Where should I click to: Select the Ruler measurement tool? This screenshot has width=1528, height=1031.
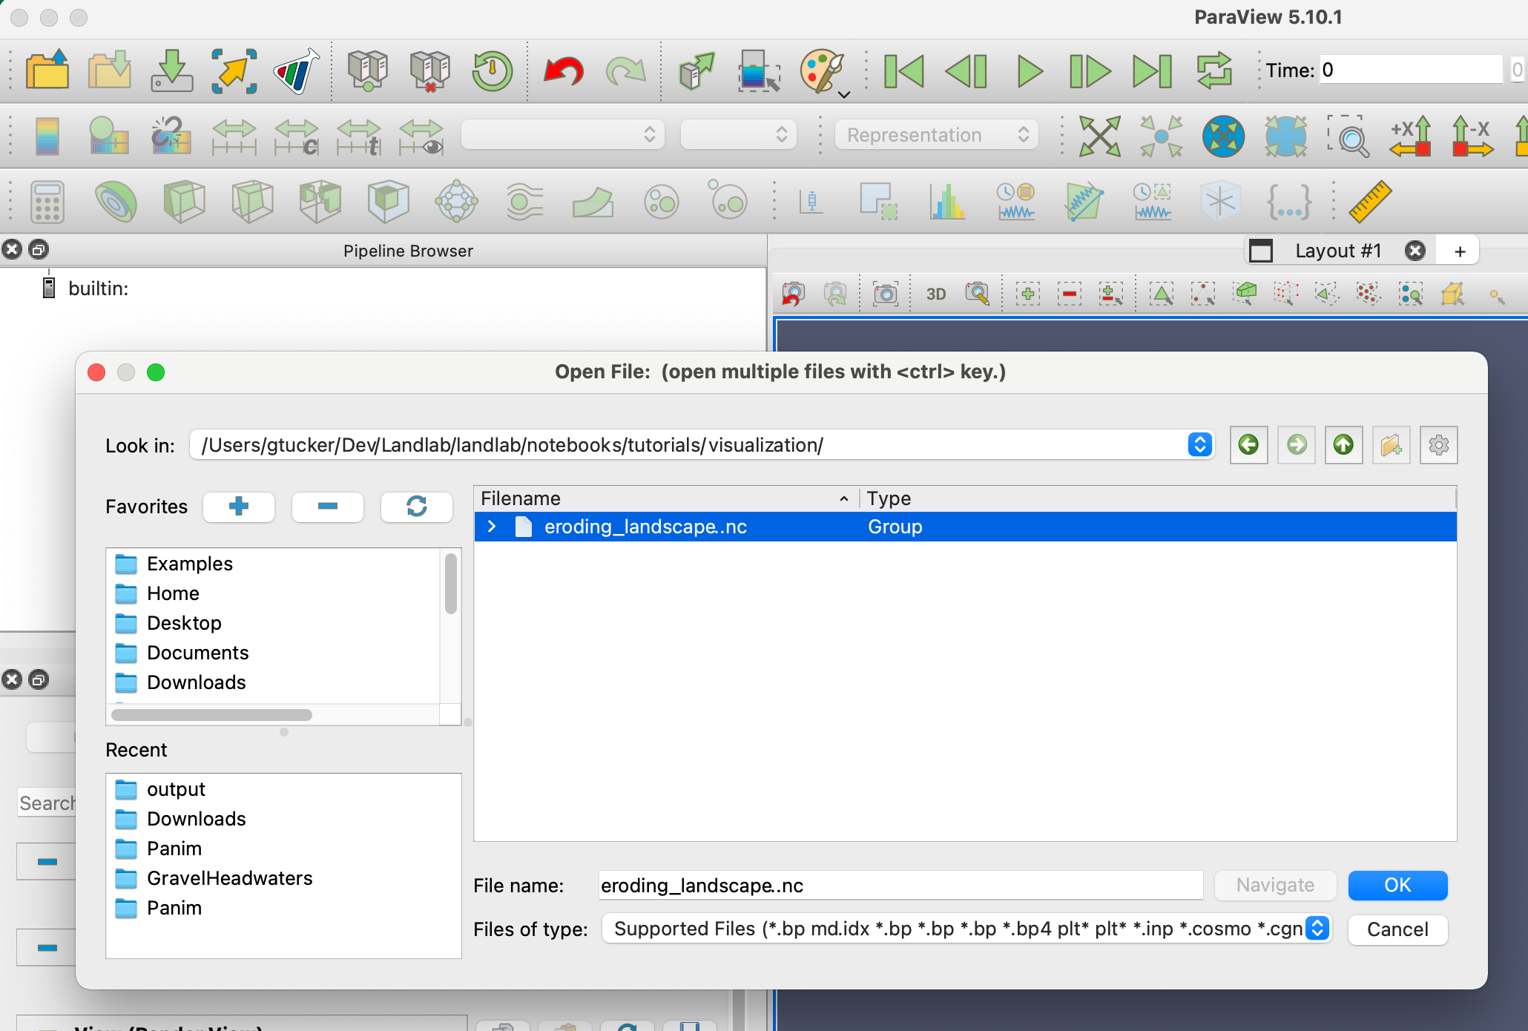pyautogui.click(x=1369, y=201)
